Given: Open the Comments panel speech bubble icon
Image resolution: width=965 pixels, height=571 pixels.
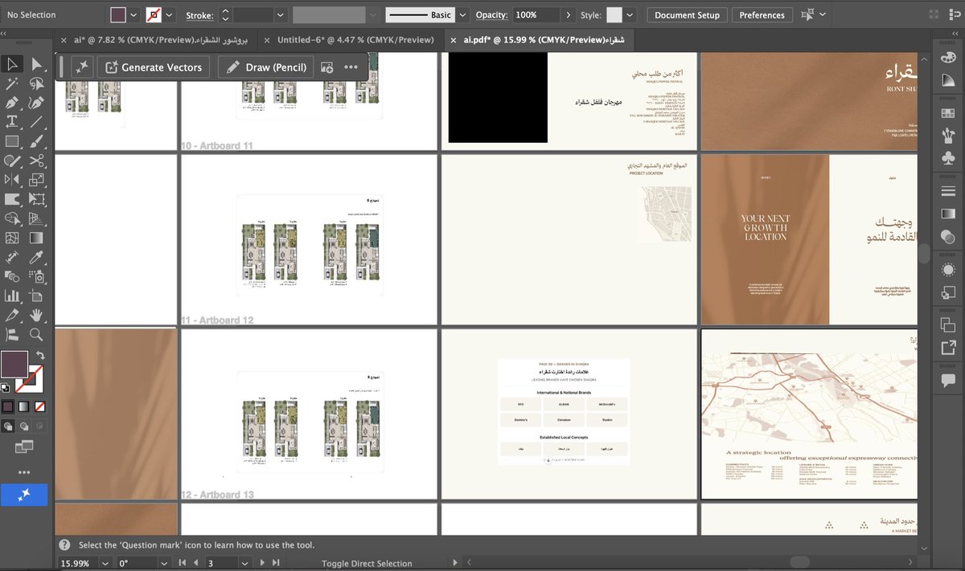Looking at the screenshot, I should (947, 381).
